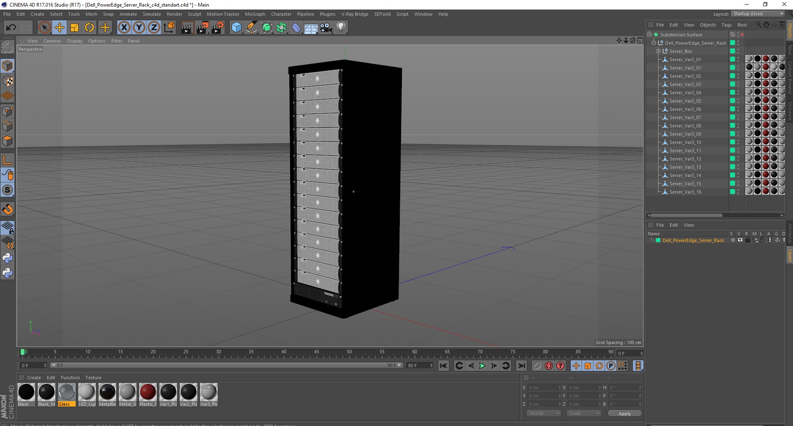Click Record Active Objects button
This screenshot has height=426, width=793.
[537, 366]
